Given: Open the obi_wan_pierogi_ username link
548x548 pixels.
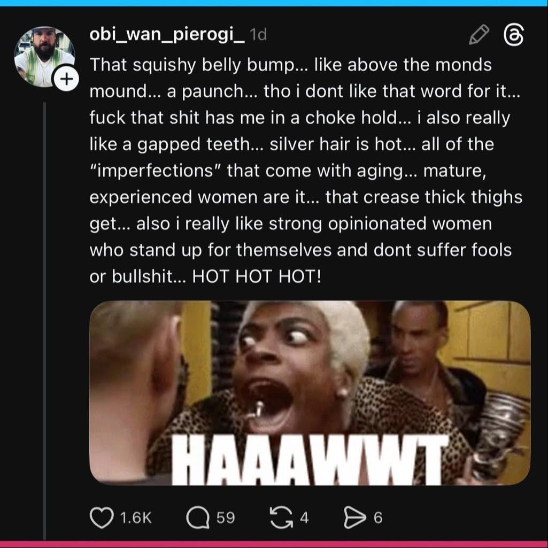Looking at the screenshot, I should click(167, 34).
